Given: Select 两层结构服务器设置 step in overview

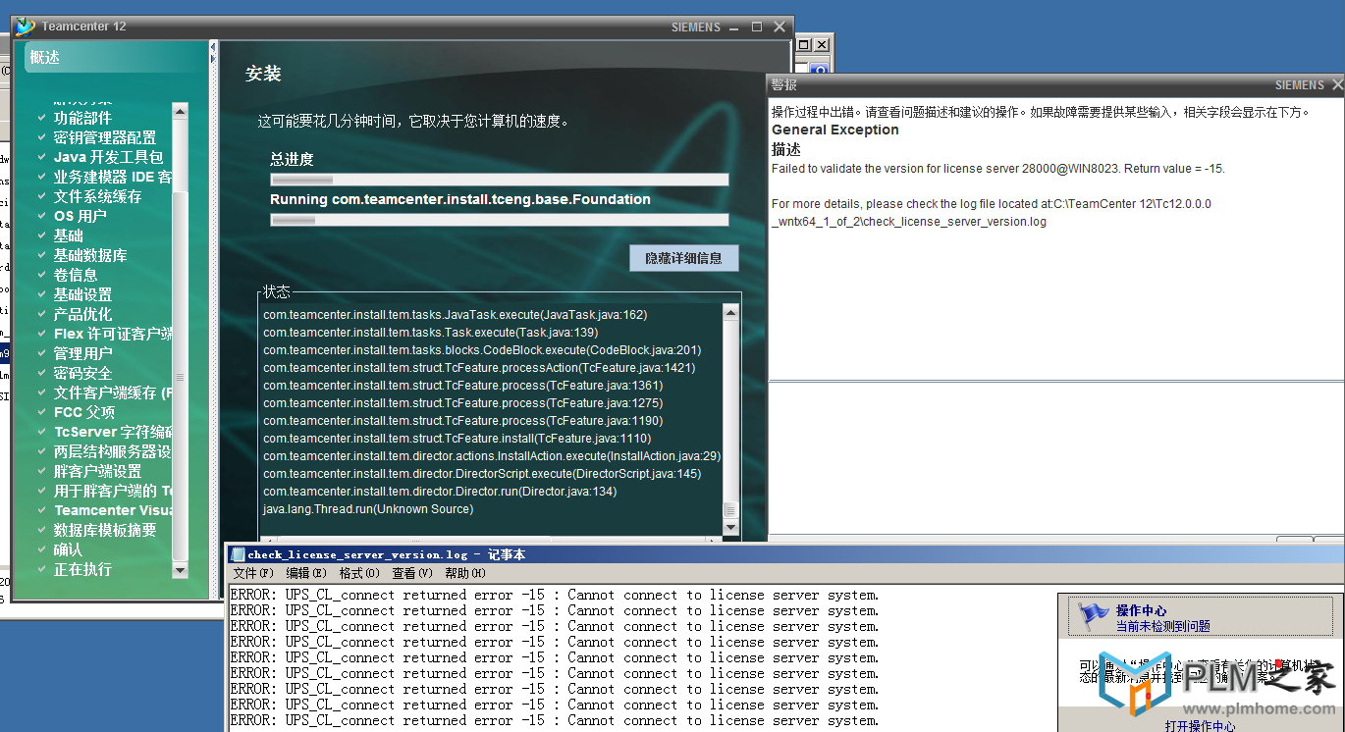Looking at the screenshot, I should (x=113, y=451).
